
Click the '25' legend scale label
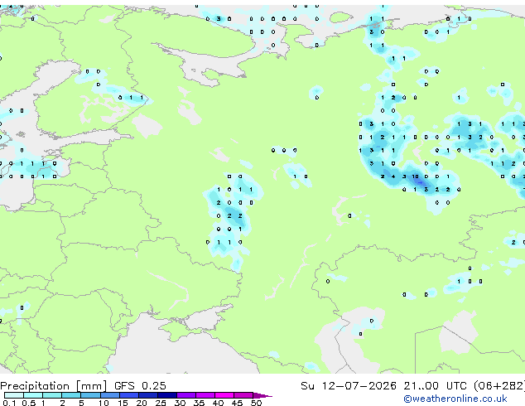click(161, 403)
